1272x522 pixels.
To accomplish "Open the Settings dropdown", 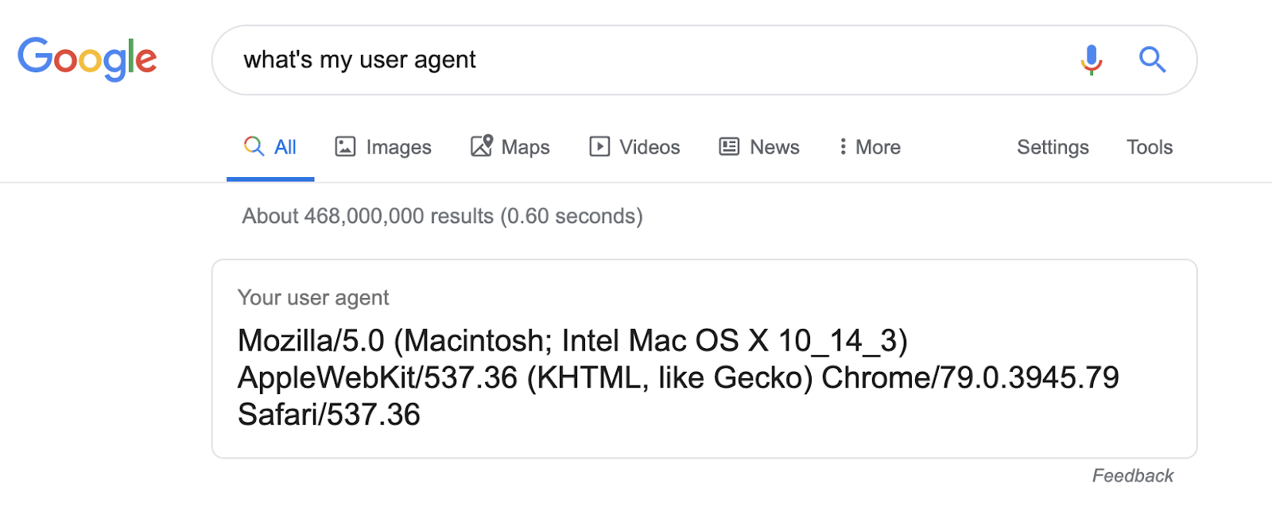I will pos(1053,147).
